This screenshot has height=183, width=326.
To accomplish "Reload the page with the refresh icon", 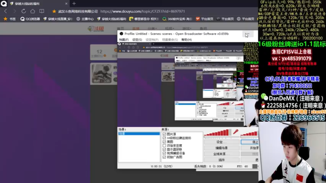I will tap(24, 11).
